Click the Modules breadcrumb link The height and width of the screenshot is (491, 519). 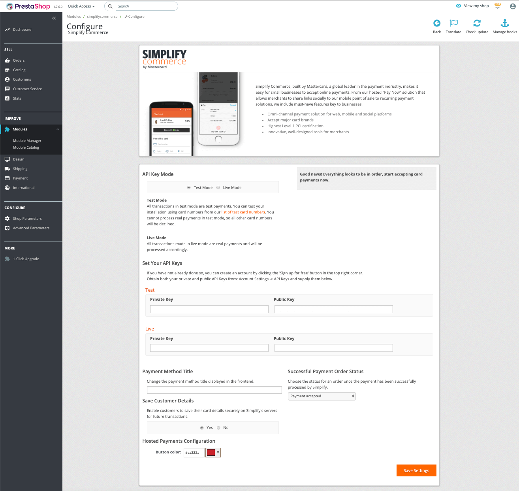point(74,17)
